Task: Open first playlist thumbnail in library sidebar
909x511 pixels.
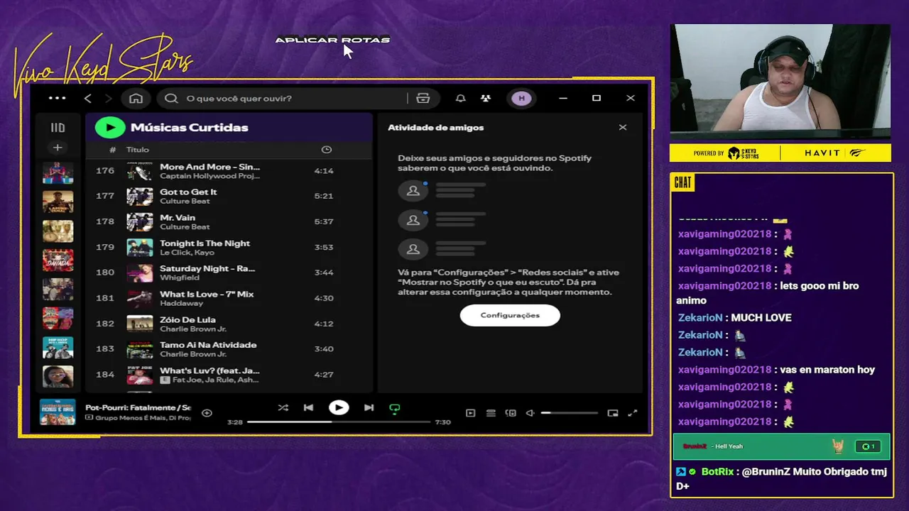Action: click(58, 173)
